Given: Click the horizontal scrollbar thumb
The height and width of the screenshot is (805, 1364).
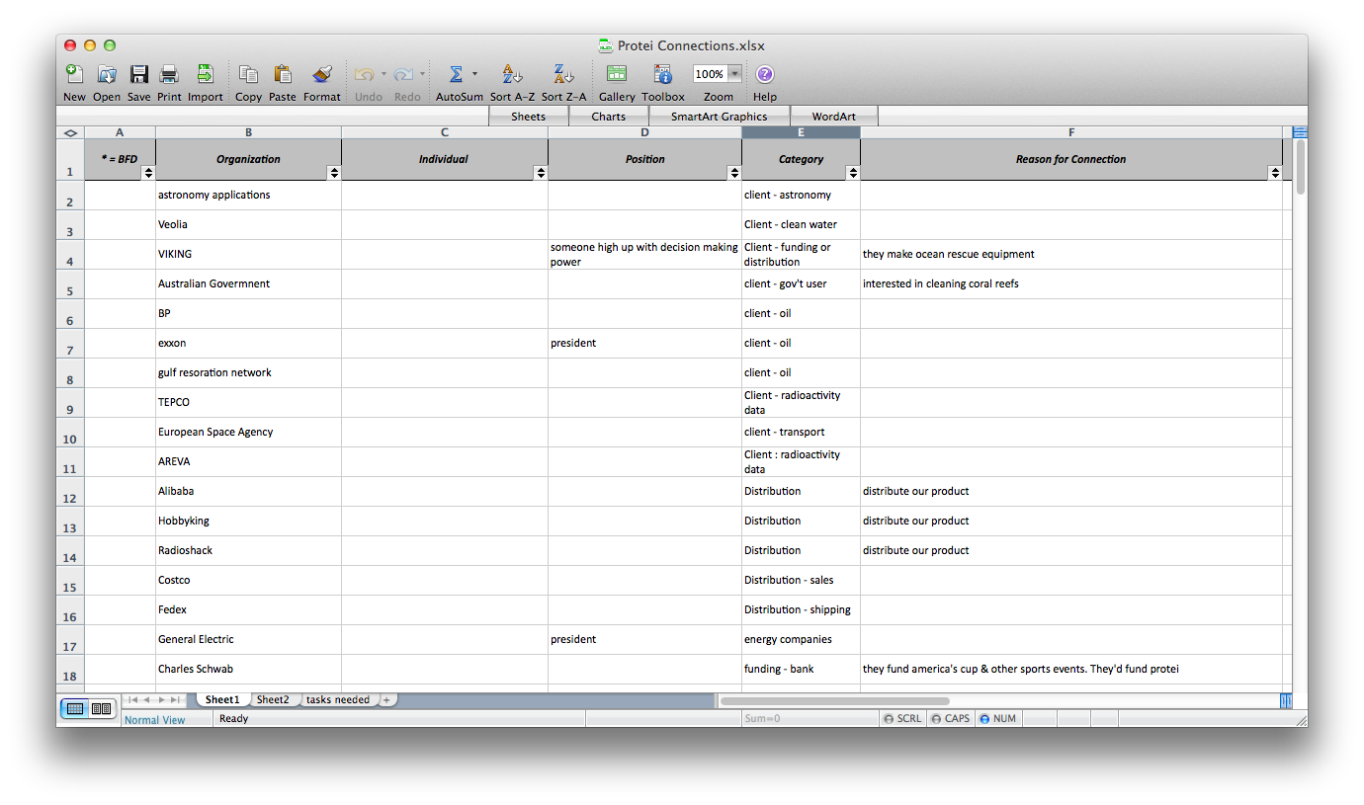Looking at the screenshot, I should pyautogui.click(x=834, y=701).
